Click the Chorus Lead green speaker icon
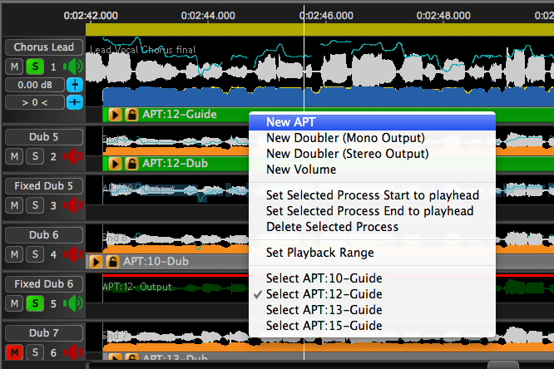 74,66
